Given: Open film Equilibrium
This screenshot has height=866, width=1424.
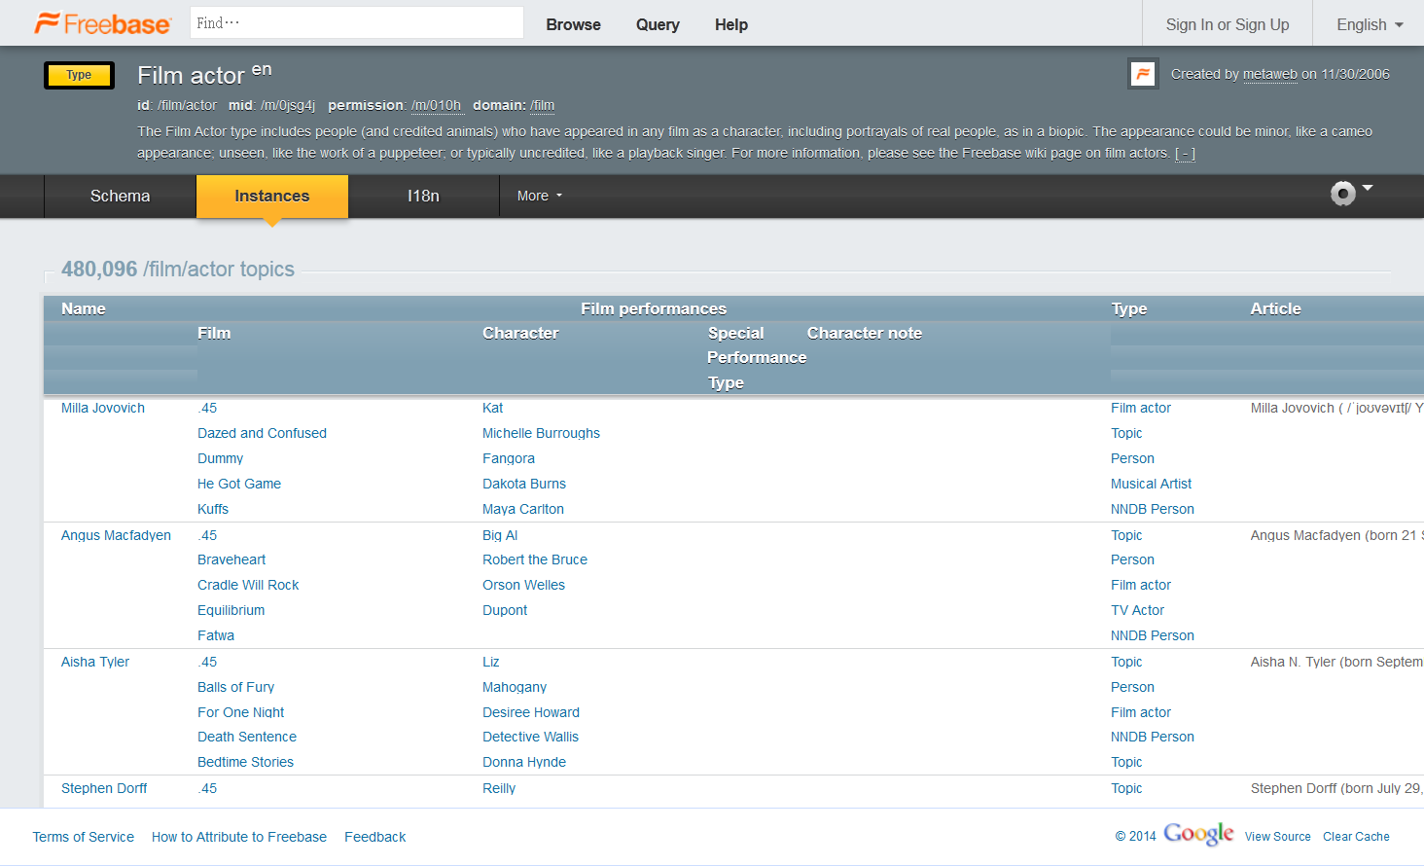Looking at the screenshot, I should (x=231, y=610).
